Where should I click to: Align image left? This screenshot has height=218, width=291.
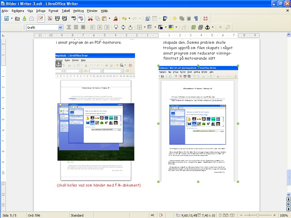click(x=92, y=28)
